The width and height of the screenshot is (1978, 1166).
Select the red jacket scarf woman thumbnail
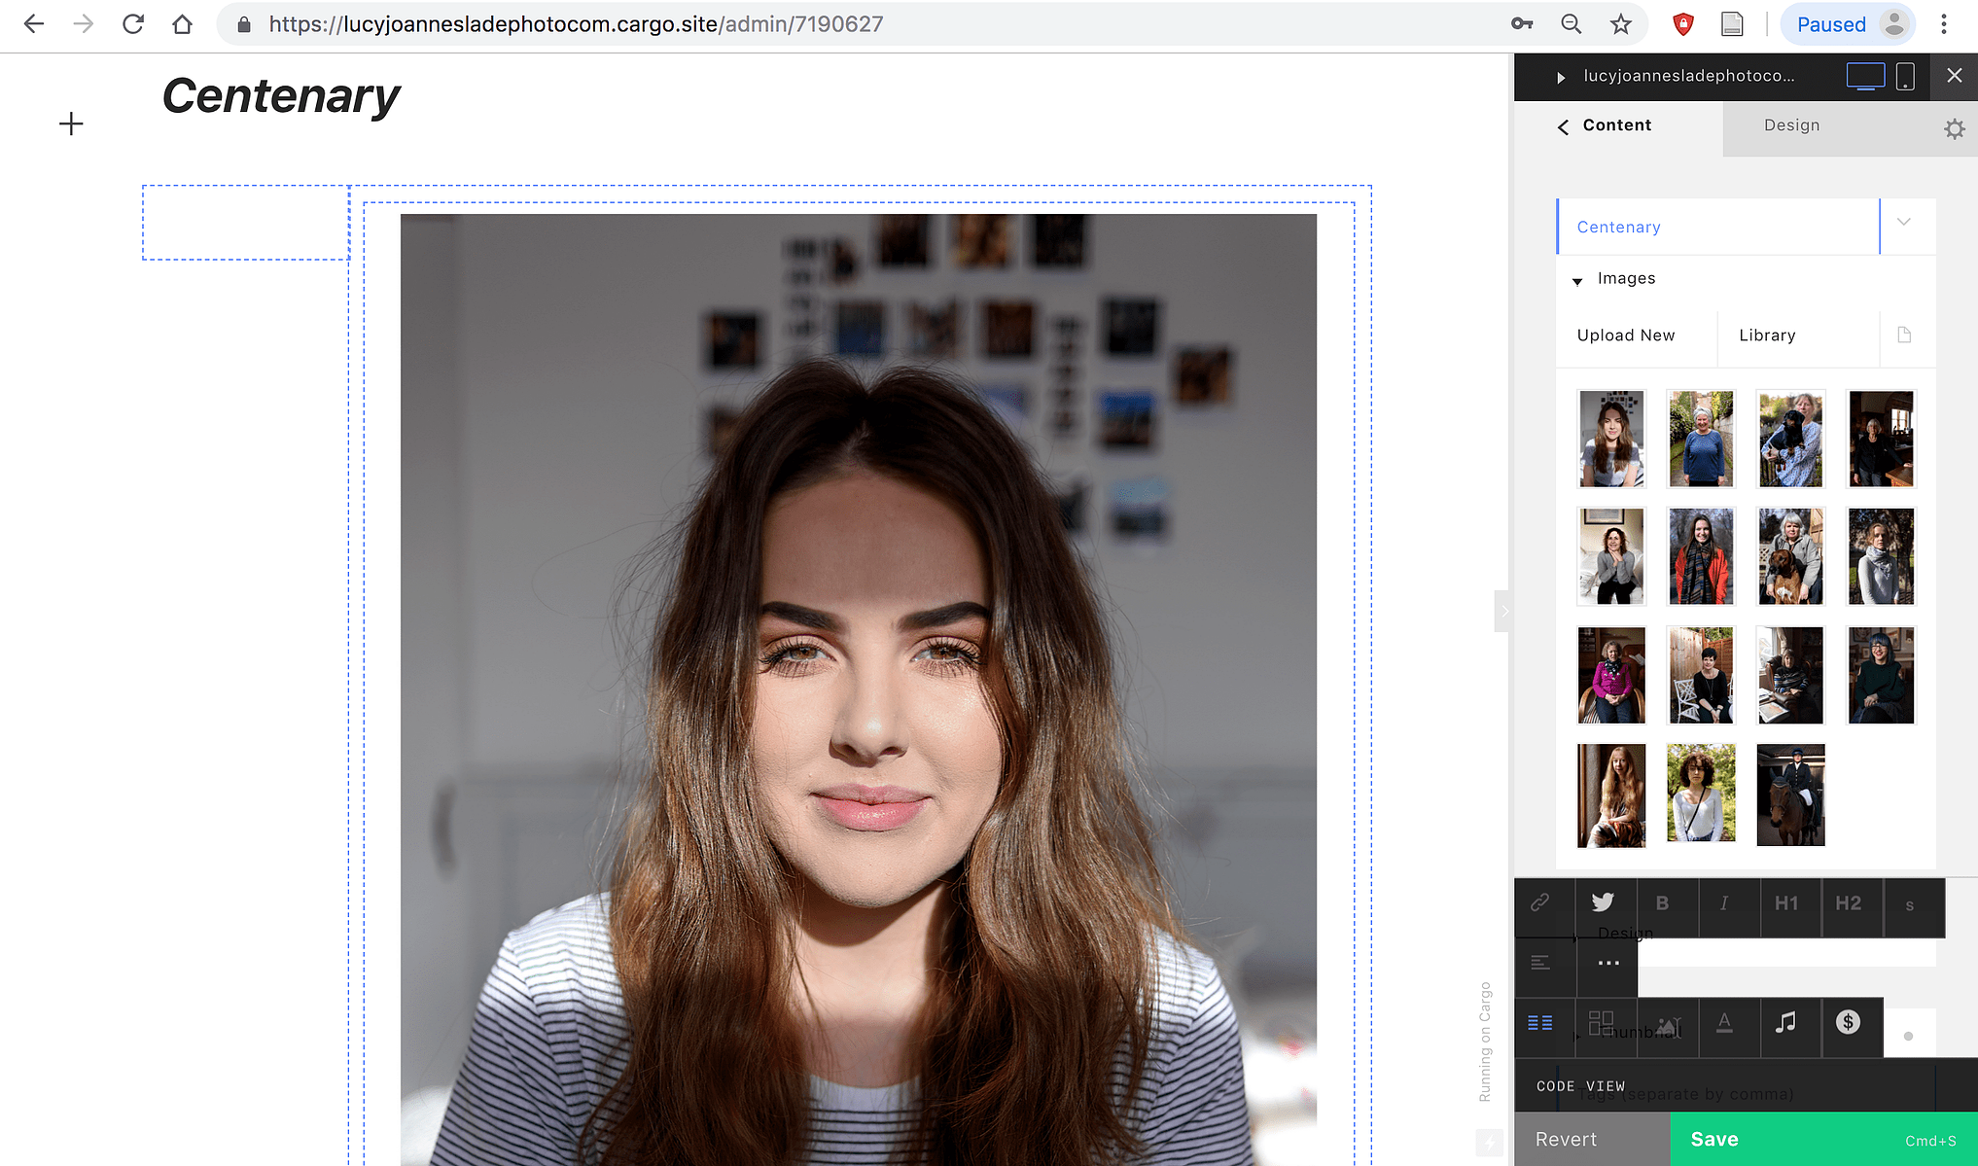click(1701, 556)
